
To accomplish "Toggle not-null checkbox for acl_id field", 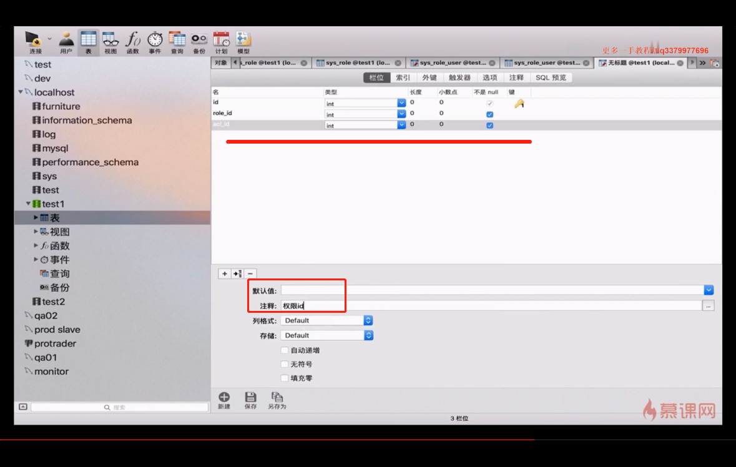I will pos(489,125).
